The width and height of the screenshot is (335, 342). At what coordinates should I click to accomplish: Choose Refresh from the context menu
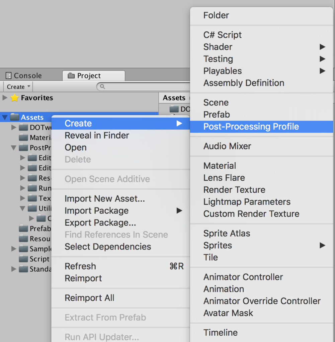click(120, 266)
